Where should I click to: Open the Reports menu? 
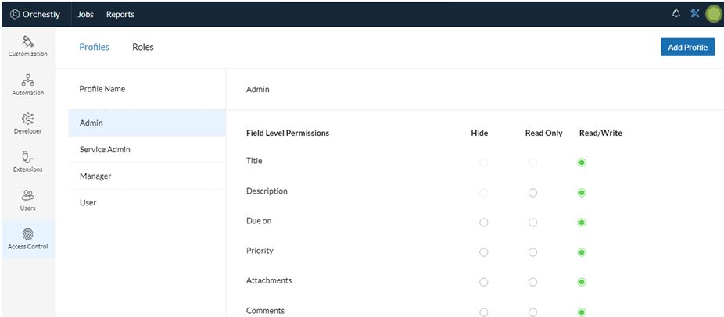[120, 14]
